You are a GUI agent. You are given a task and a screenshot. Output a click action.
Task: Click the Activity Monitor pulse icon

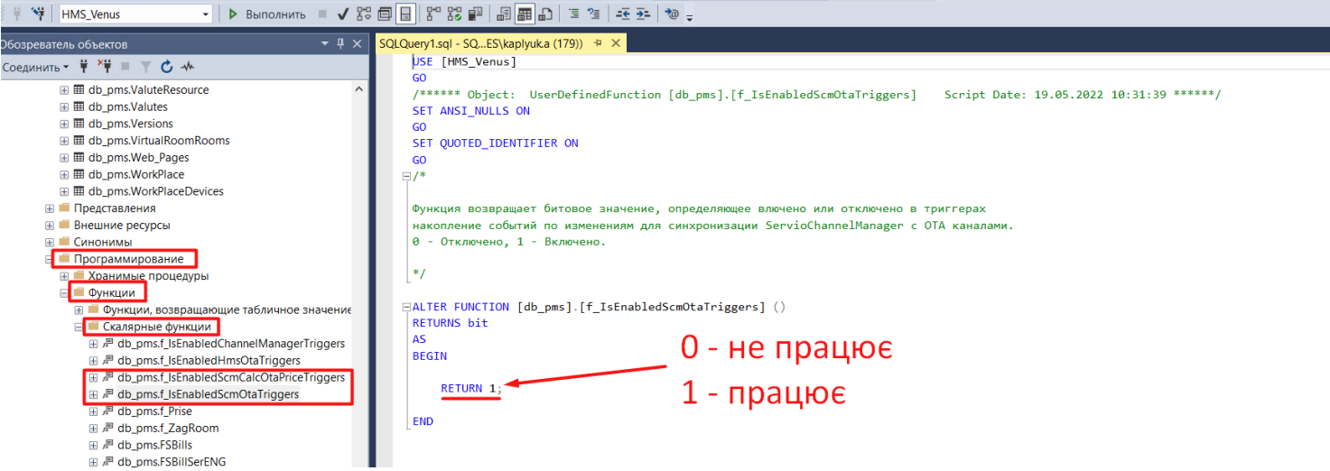pyautogui.click(x=188, y=67)
